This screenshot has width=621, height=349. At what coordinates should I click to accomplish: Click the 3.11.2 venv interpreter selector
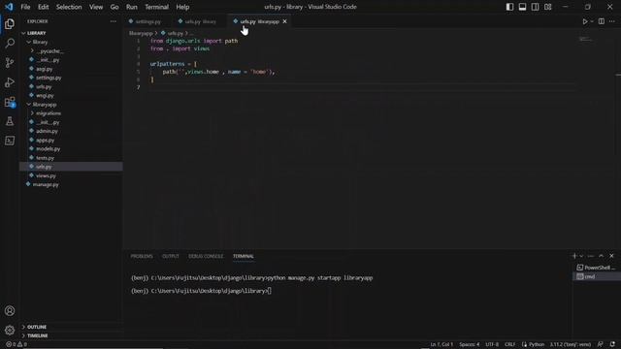(570, 344)
